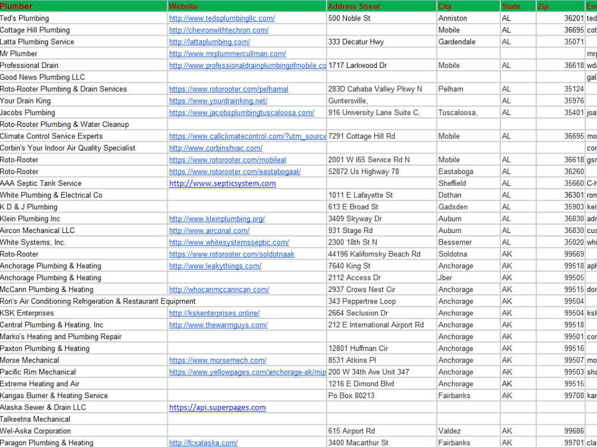Select the AAA Septic Tank Service cell
This screenshot has height=447, width=597.
(x=84, y=183)
